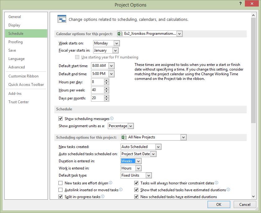This screenshot has width=261, height=213.
Task: Click info icon next to New tasks are effort driven
Action: (x=111, y=183)
